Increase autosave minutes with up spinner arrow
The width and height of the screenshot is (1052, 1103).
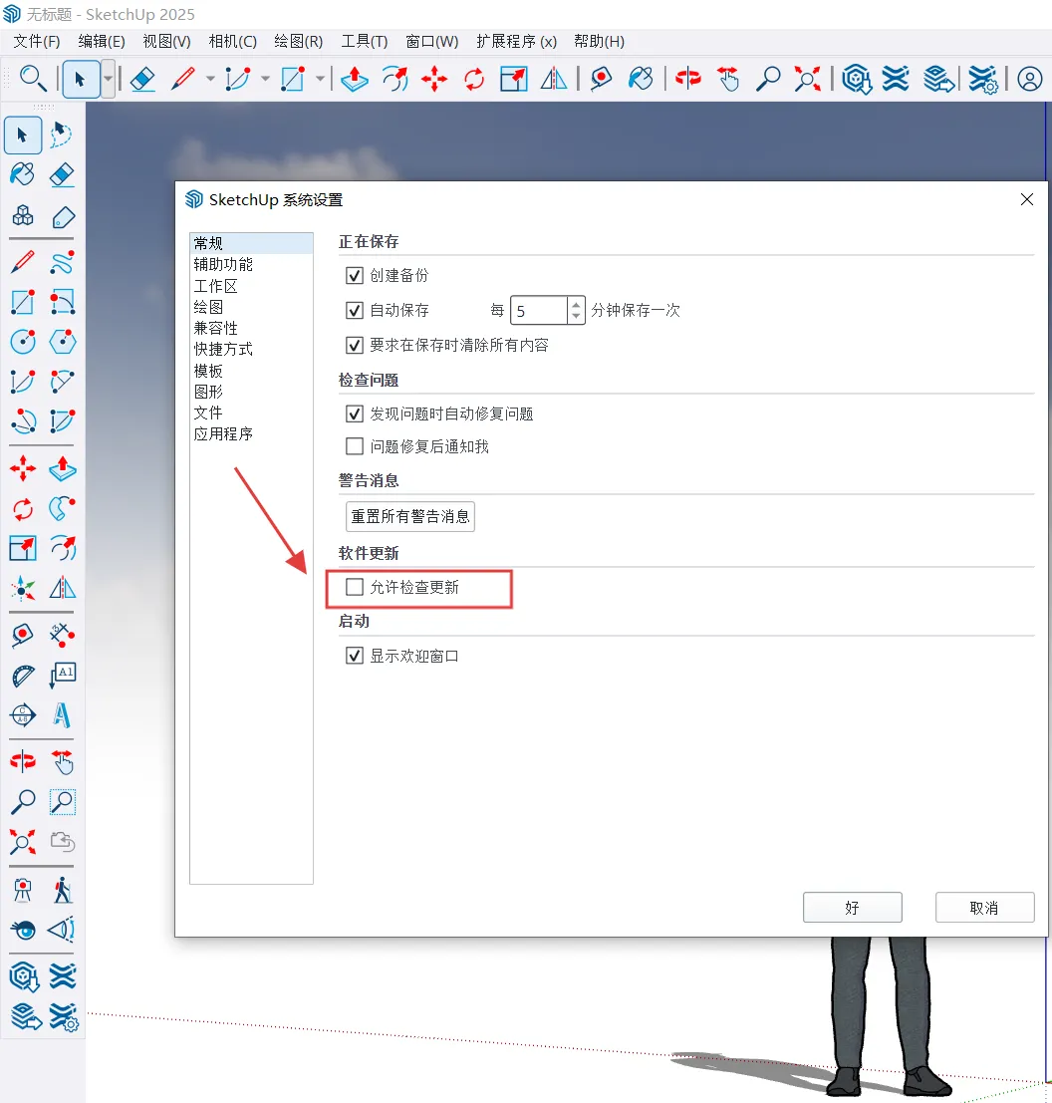coord(576,304)
